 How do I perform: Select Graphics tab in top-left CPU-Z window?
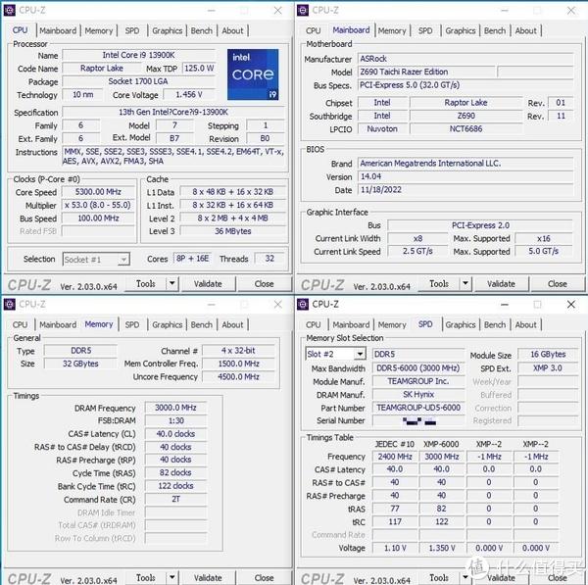tap(168, 30)
